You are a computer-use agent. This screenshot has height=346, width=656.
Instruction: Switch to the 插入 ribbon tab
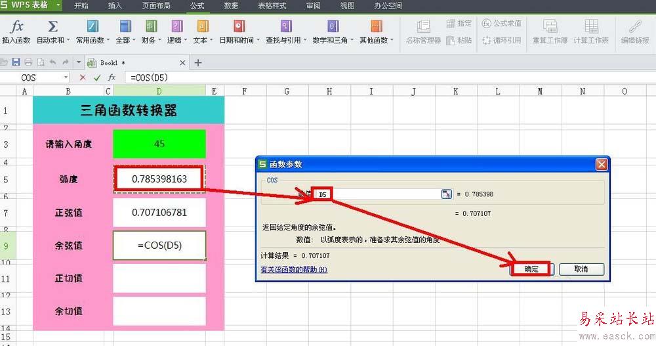coord(115,5)
